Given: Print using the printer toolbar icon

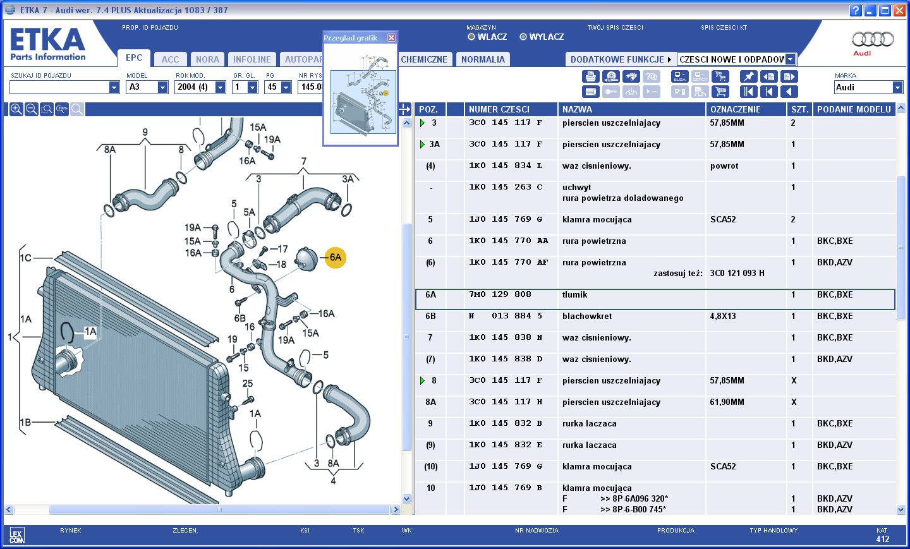Looking at the screenshot, I should coord(590,76).
